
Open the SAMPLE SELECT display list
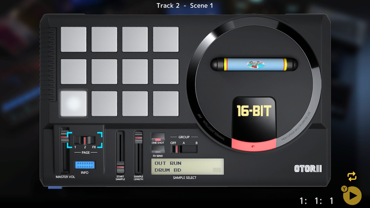pyautogui.click(x=187, y=166)
